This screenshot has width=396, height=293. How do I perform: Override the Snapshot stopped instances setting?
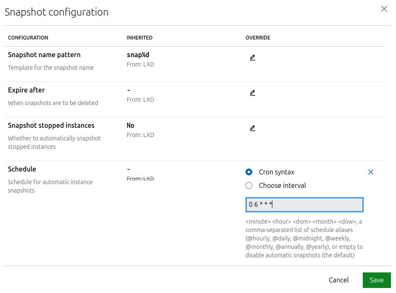252,128
